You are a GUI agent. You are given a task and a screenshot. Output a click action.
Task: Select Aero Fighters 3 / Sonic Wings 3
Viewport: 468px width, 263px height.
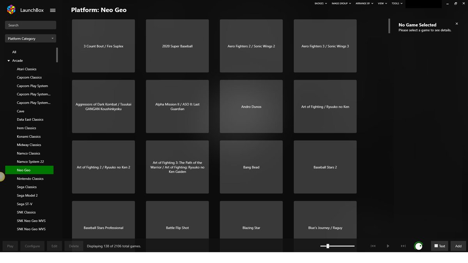coord(325,46)
